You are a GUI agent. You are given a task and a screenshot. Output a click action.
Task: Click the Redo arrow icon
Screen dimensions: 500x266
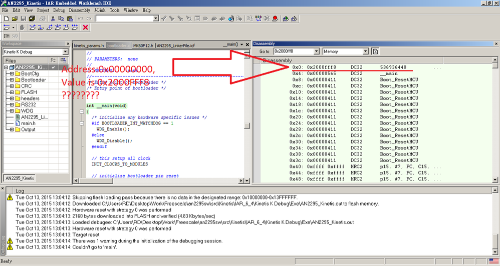coord(89,19)
